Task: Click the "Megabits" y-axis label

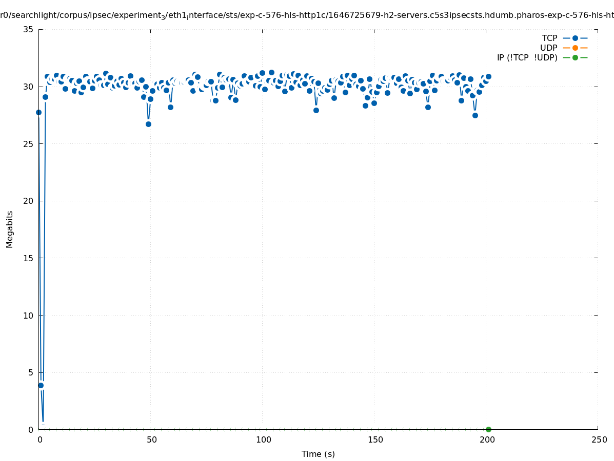Action: 10,229
